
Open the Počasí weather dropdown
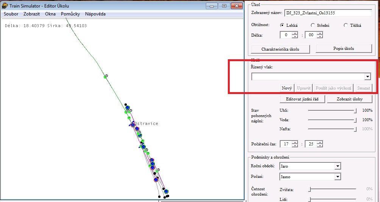(x=337, y=177)
